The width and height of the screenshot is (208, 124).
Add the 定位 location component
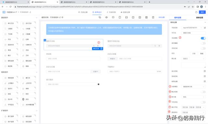click(x=28, y=99)
